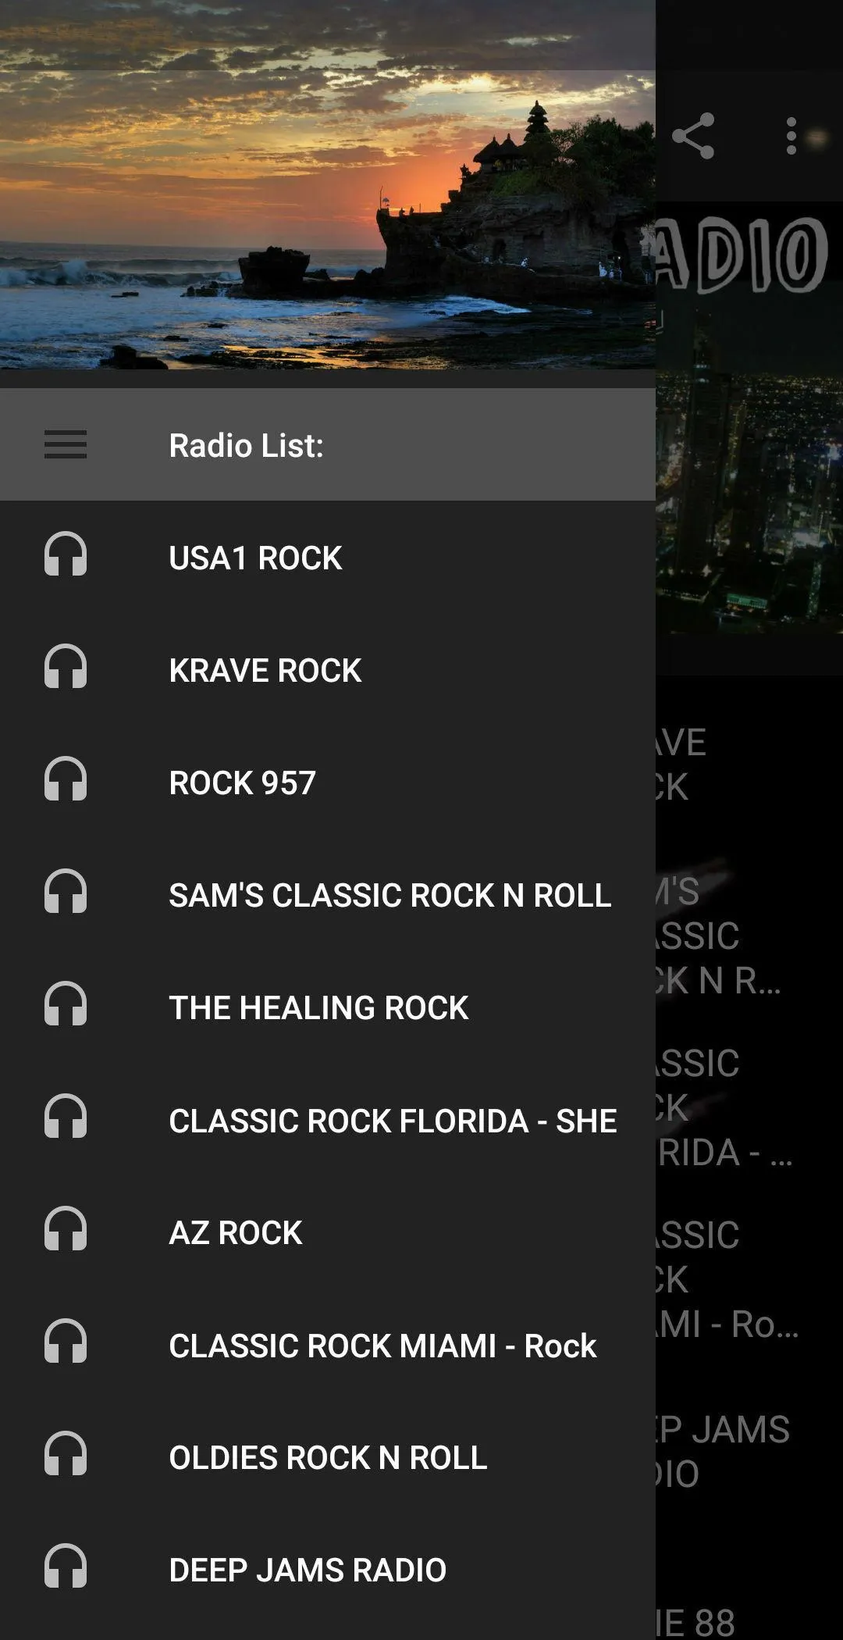This screenshot has height=1640, width=843.
Task: Click the Radio List: header label
Action: point(246,445)
